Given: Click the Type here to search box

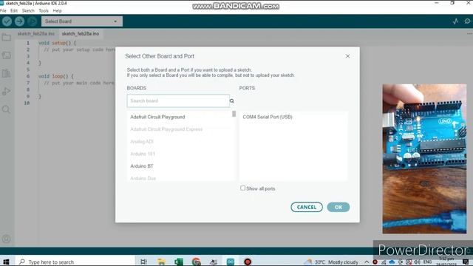Looking at the screenshot, I should click(x=75, y=262).
